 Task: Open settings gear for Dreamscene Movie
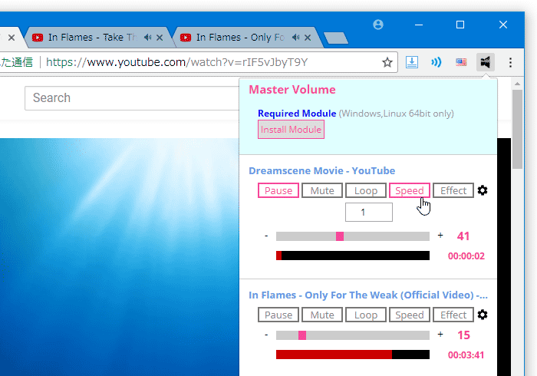click(x=483, y=190)
